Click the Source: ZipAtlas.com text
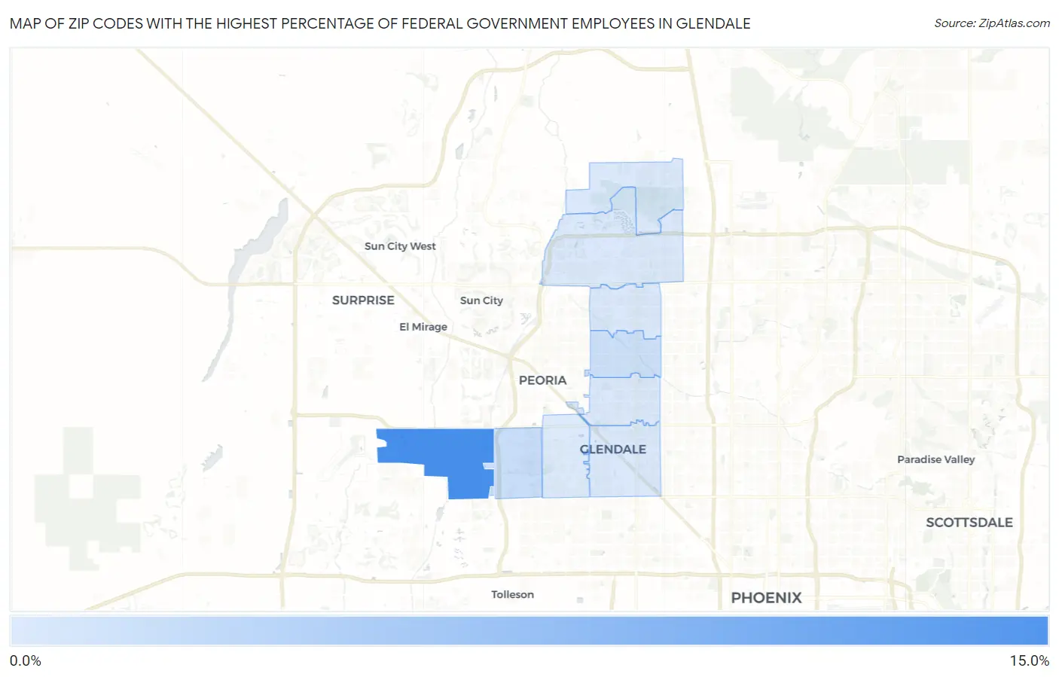Image resolution: width=1059 pixels, height=677 pixels. (992, 23)
